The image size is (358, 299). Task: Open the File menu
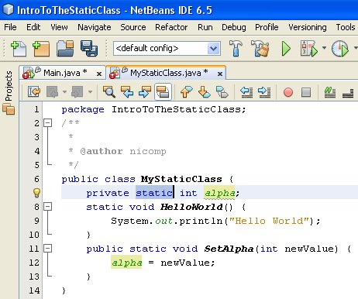[10, 27]
